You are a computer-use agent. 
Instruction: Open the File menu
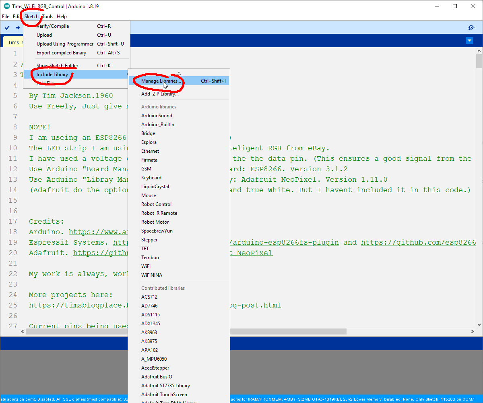pos(6,17)
